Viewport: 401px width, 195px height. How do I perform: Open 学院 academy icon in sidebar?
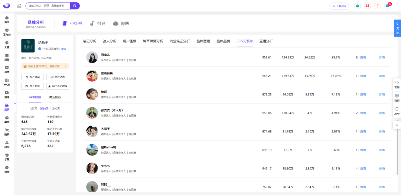7,157
